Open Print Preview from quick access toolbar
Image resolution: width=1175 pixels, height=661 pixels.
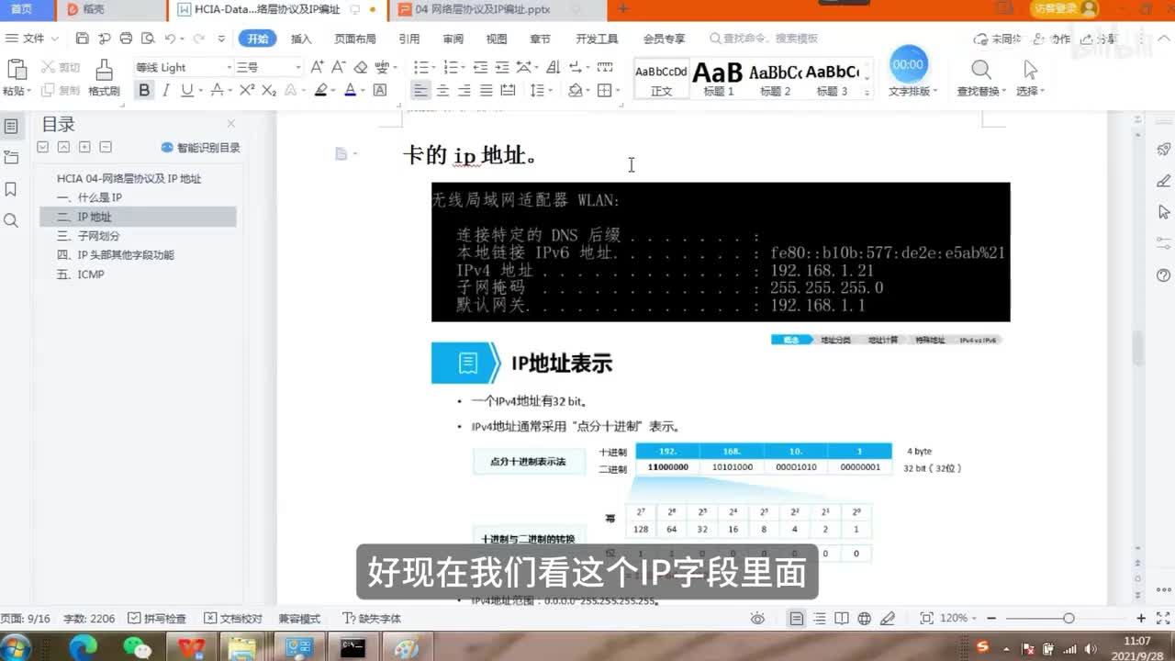[x=147, y=39]
